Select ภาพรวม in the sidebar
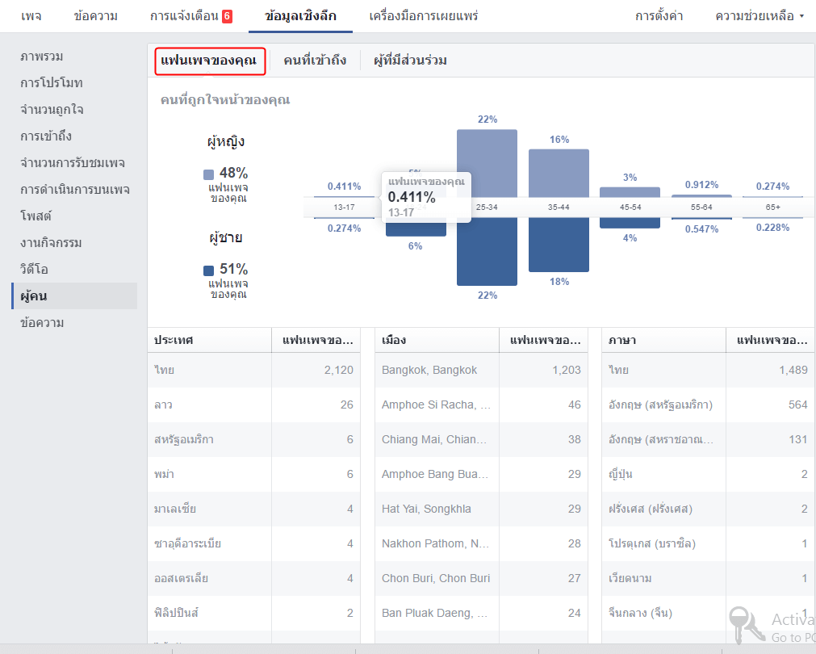 pos(42,57)
